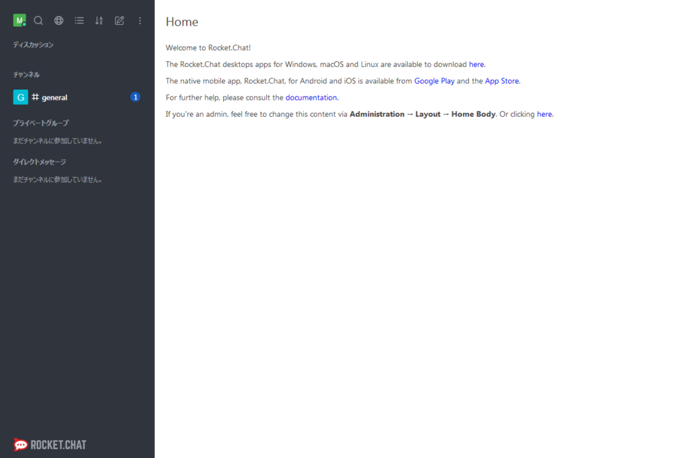Open the three-dot more options menu

(x=139, y=21)
